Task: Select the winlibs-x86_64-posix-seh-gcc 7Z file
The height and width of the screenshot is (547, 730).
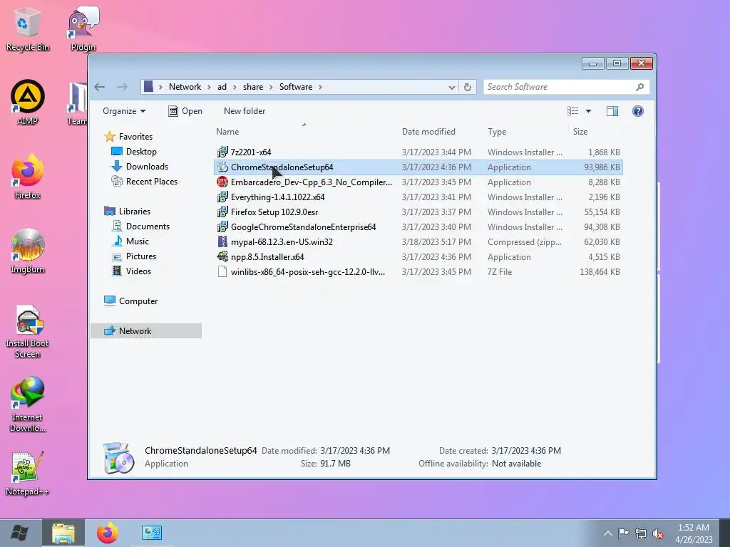Action: click(x=418, y=271)
